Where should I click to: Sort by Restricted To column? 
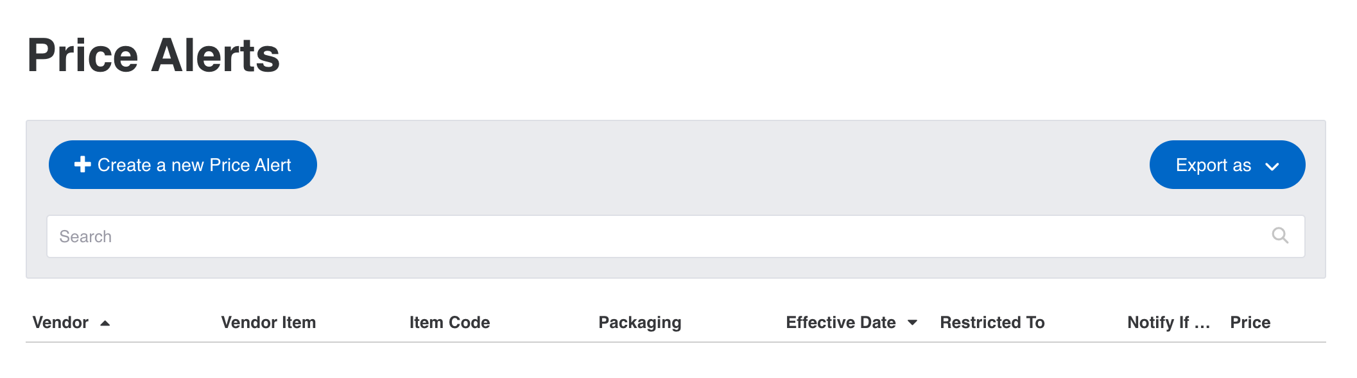[x=992, y=322]
